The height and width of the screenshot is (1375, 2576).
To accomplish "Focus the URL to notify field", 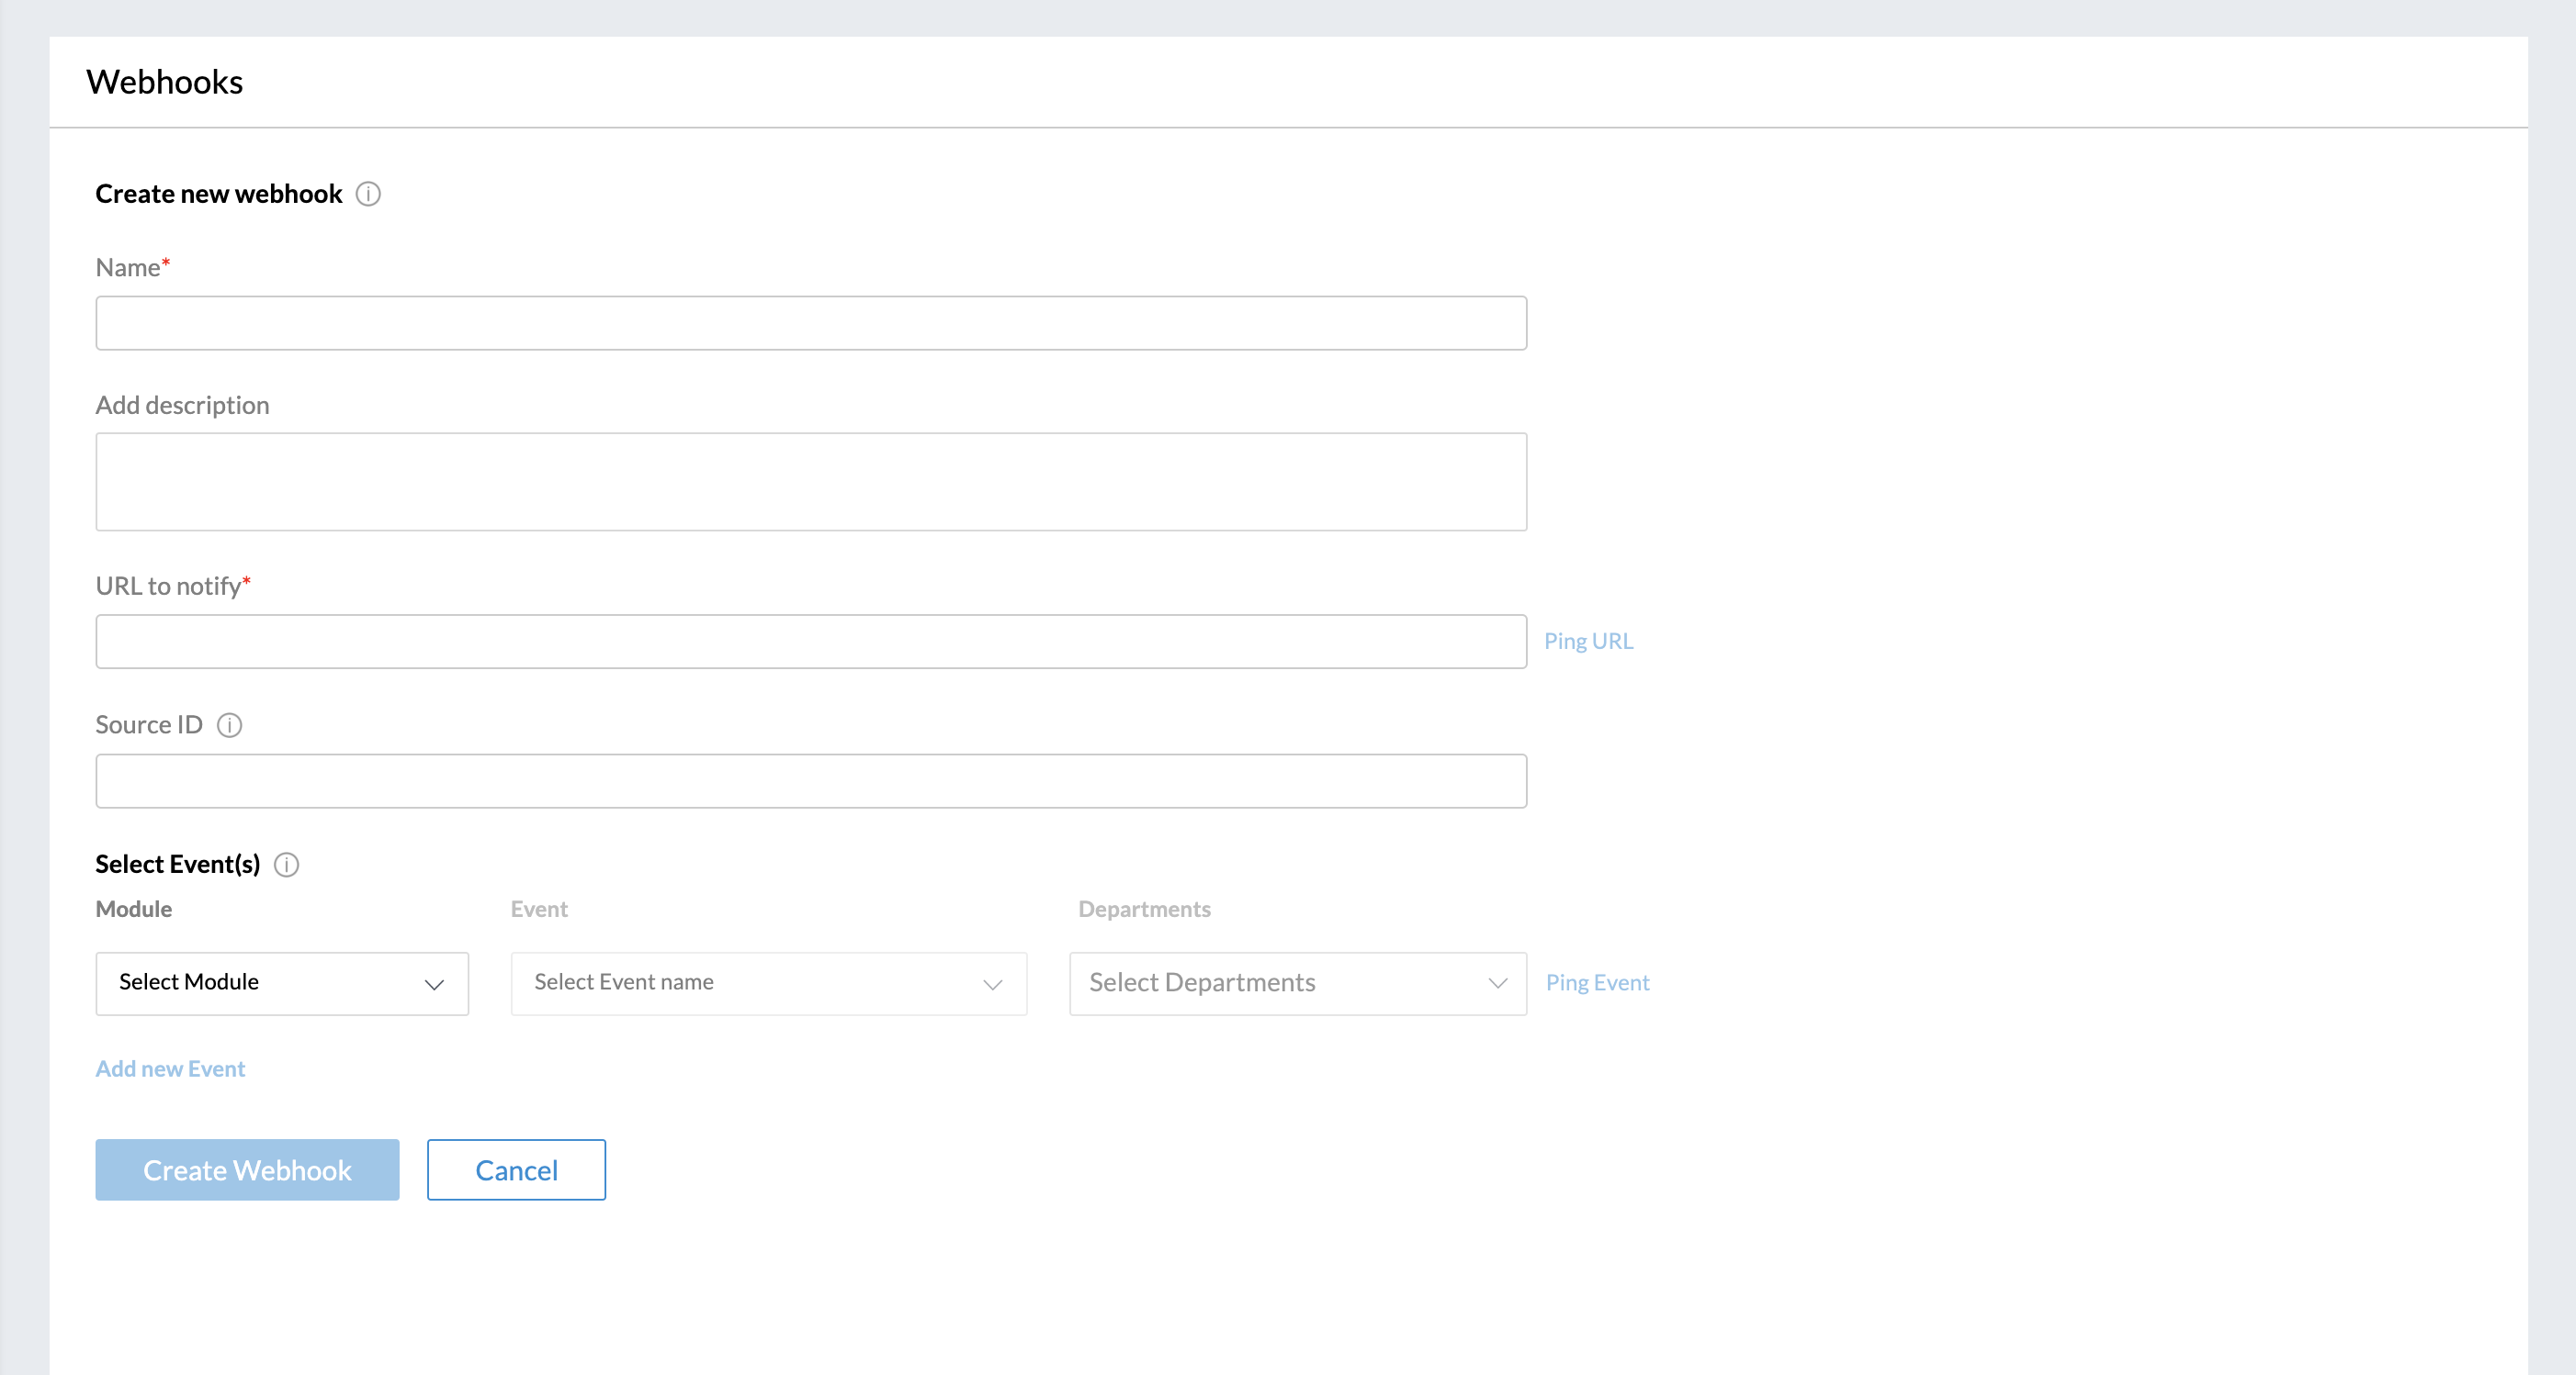I will click(810, 642).
